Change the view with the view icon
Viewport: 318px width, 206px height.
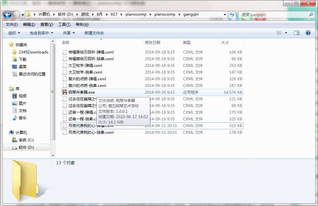coord(279,33)
